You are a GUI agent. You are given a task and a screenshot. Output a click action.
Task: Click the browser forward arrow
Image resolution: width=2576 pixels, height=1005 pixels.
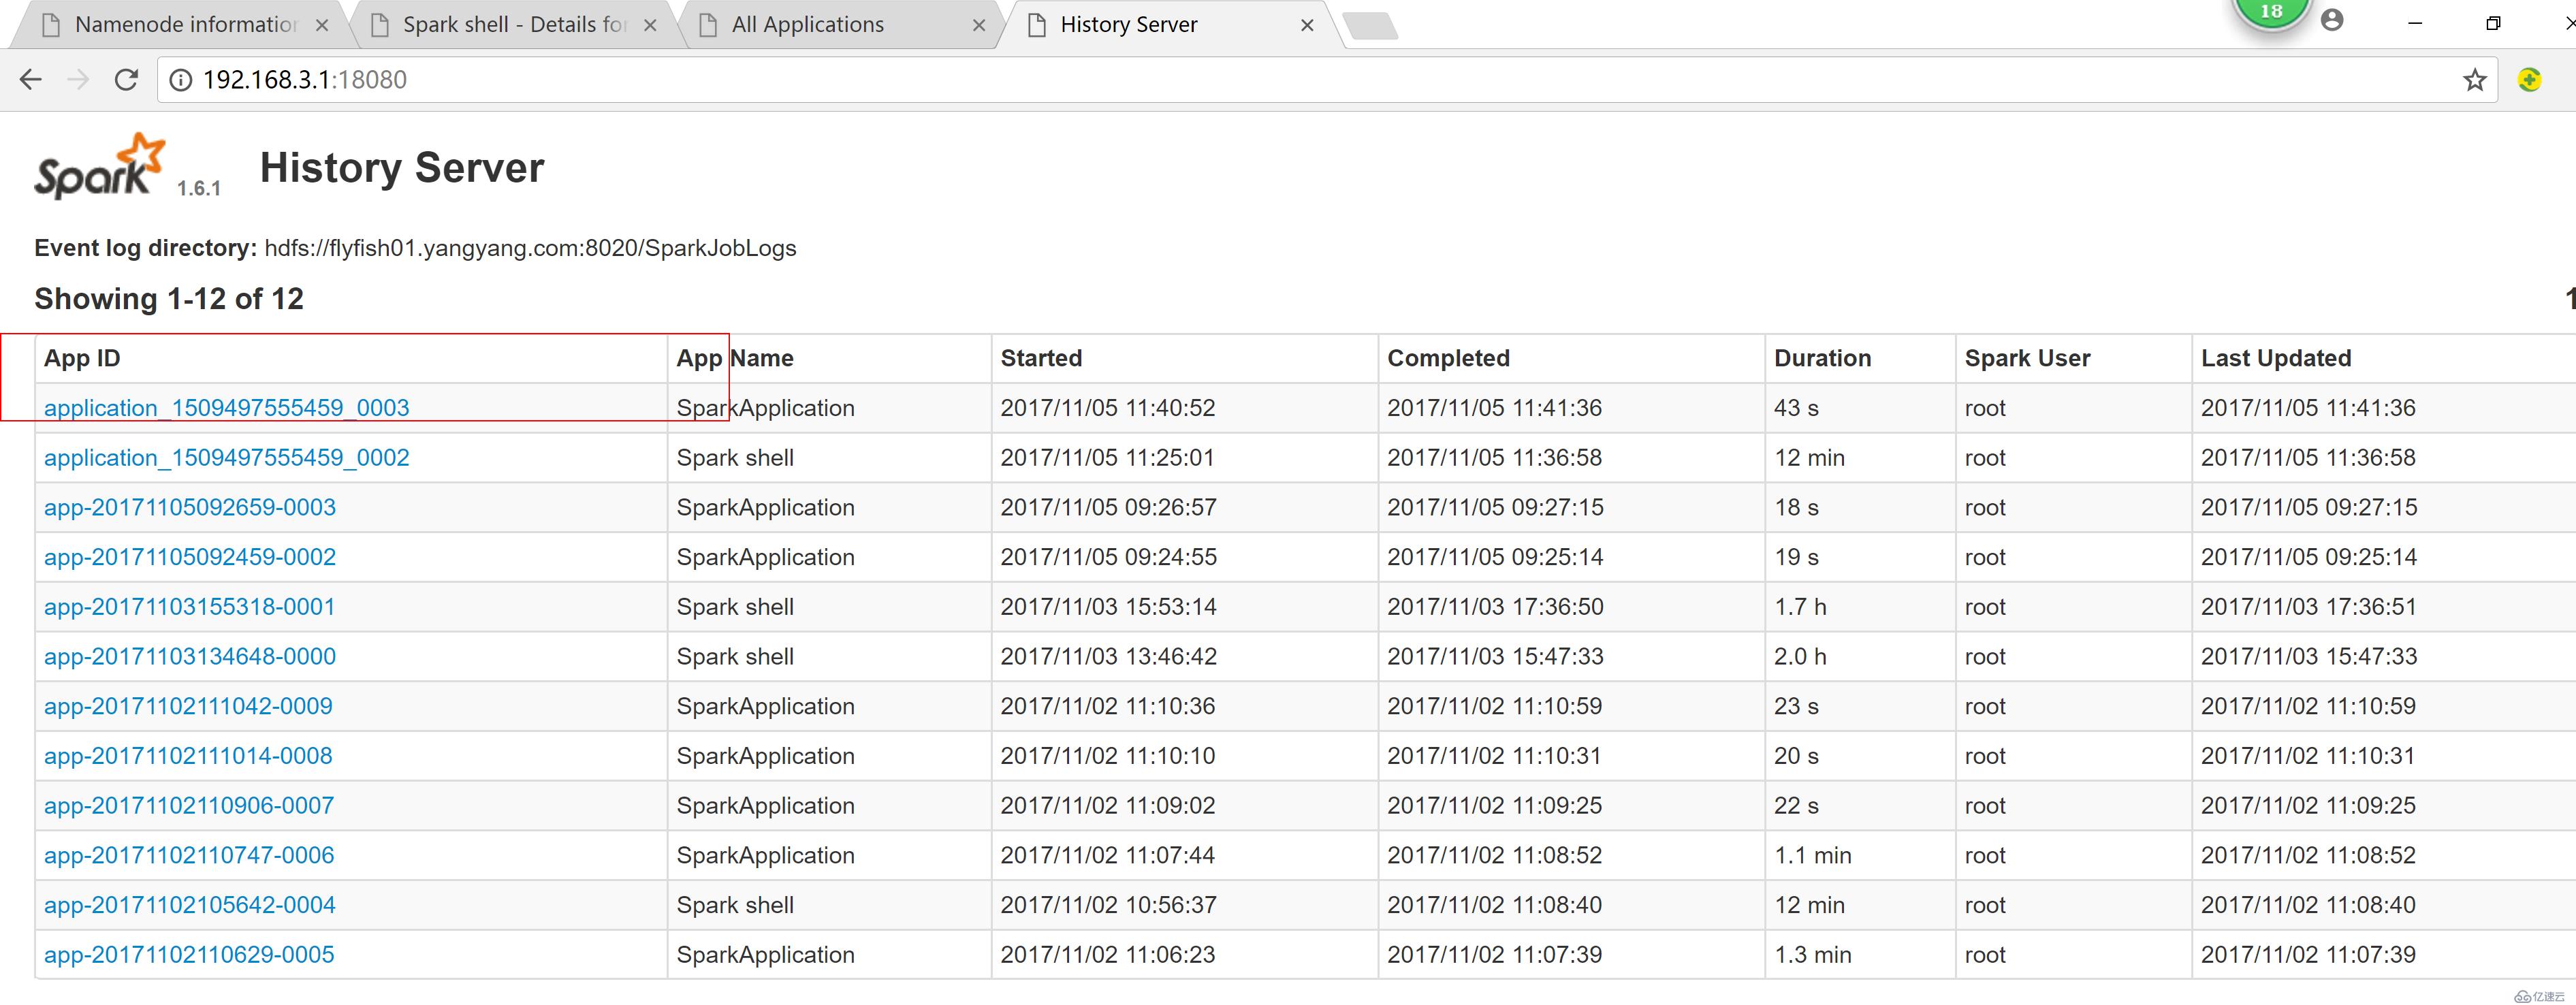point(78,80)
